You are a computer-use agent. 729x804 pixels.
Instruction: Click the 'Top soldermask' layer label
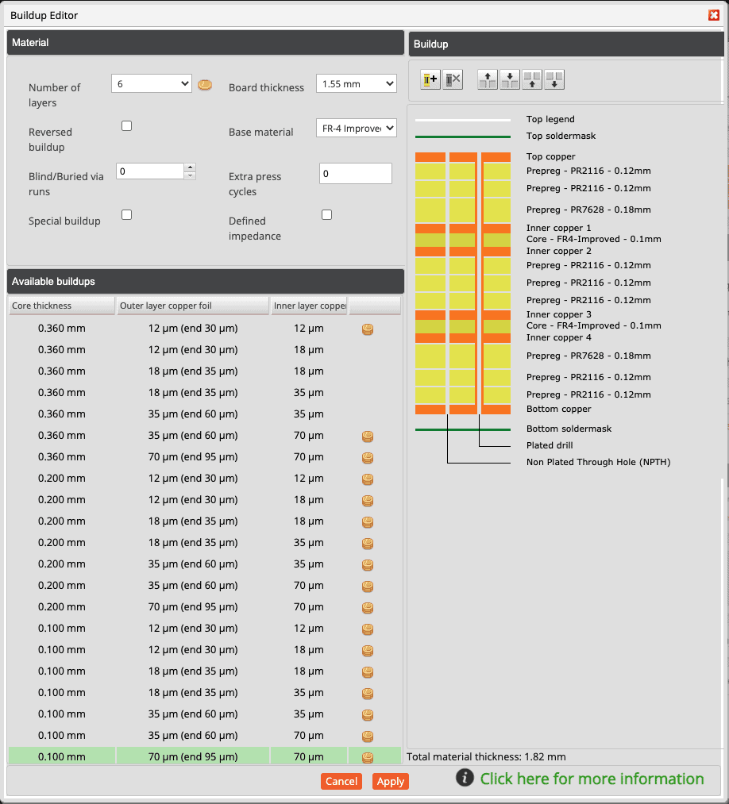[561, 136]
